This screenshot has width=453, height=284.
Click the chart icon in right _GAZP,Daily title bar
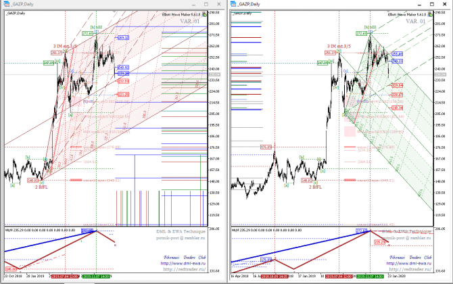233,4
